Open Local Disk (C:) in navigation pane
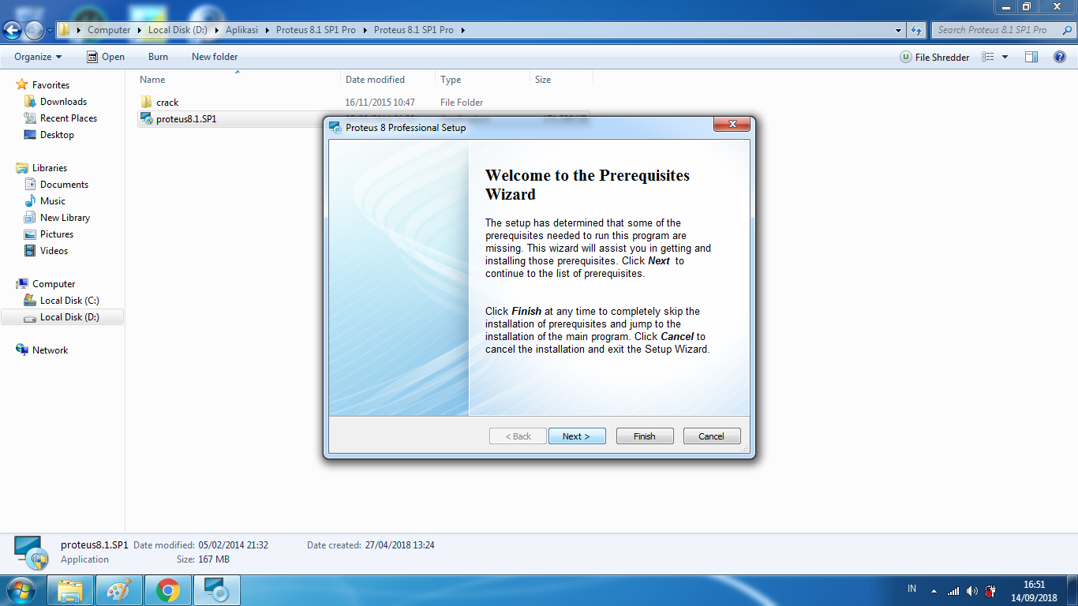Image resolution: width=1078 pixels, height=606 pixels. 69,301
